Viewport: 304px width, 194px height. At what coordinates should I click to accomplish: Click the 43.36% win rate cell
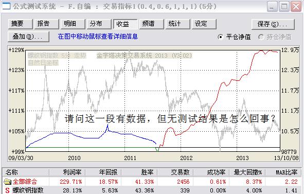144,190
